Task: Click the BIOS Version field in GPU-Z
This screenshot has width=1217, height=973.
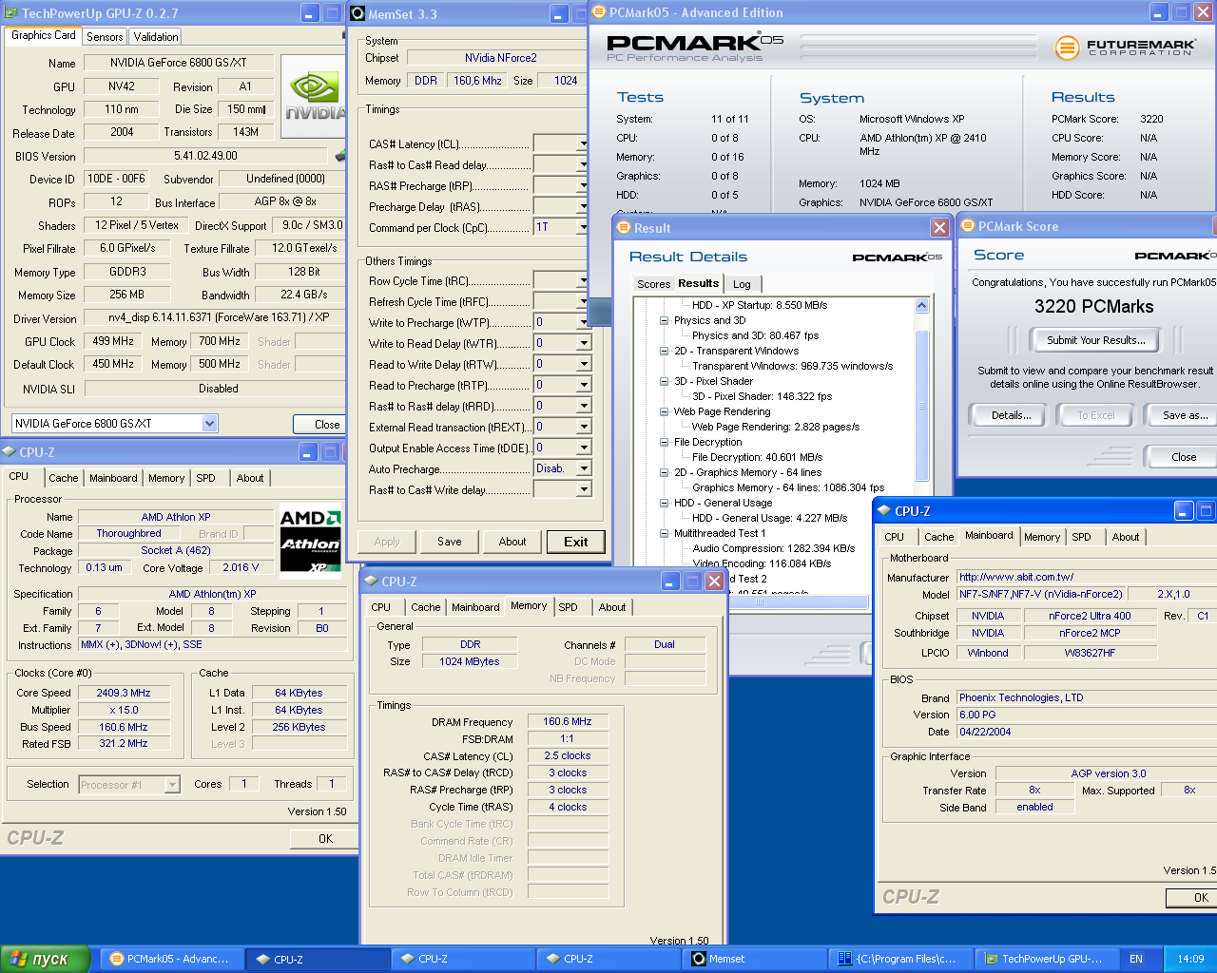Action: (206, 156)
